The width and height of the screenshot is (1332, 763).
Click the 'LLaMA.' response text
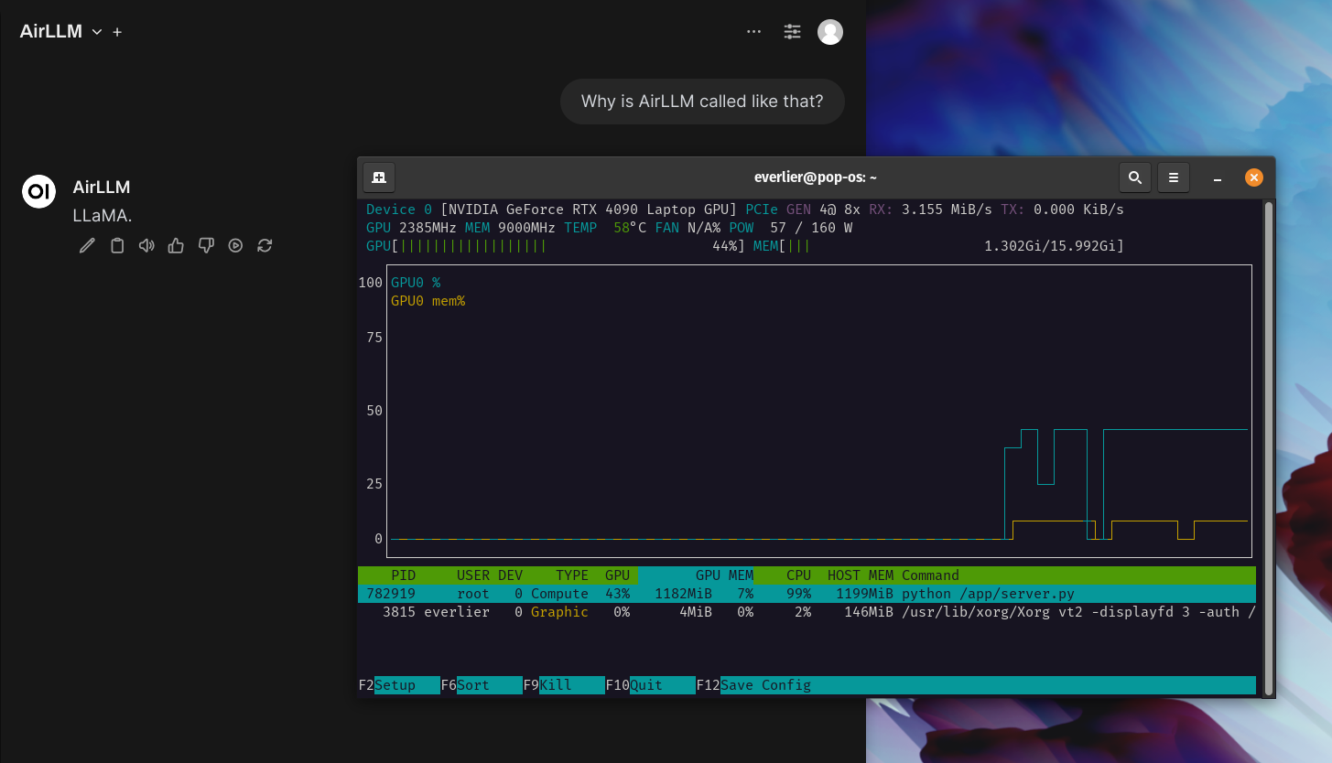tap(103, 216)
